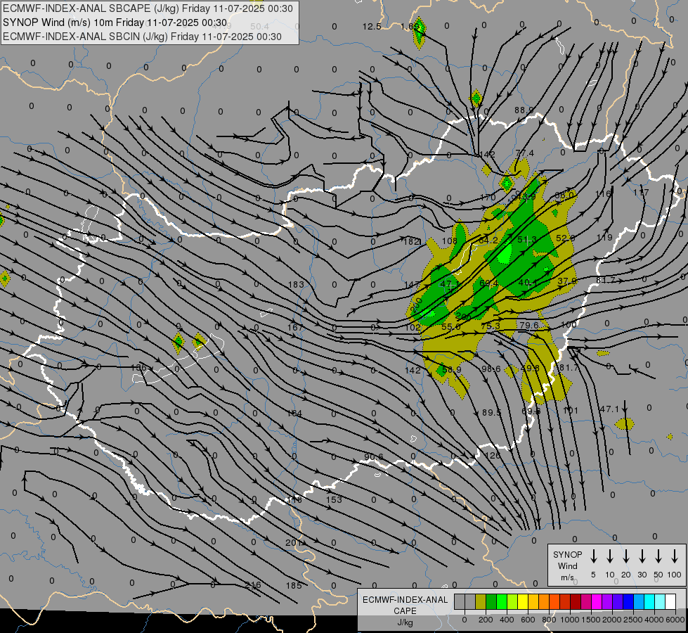The image size is (688, 633).
Task: Click the 117 value on the map
Action: click(x=641, y=193)
